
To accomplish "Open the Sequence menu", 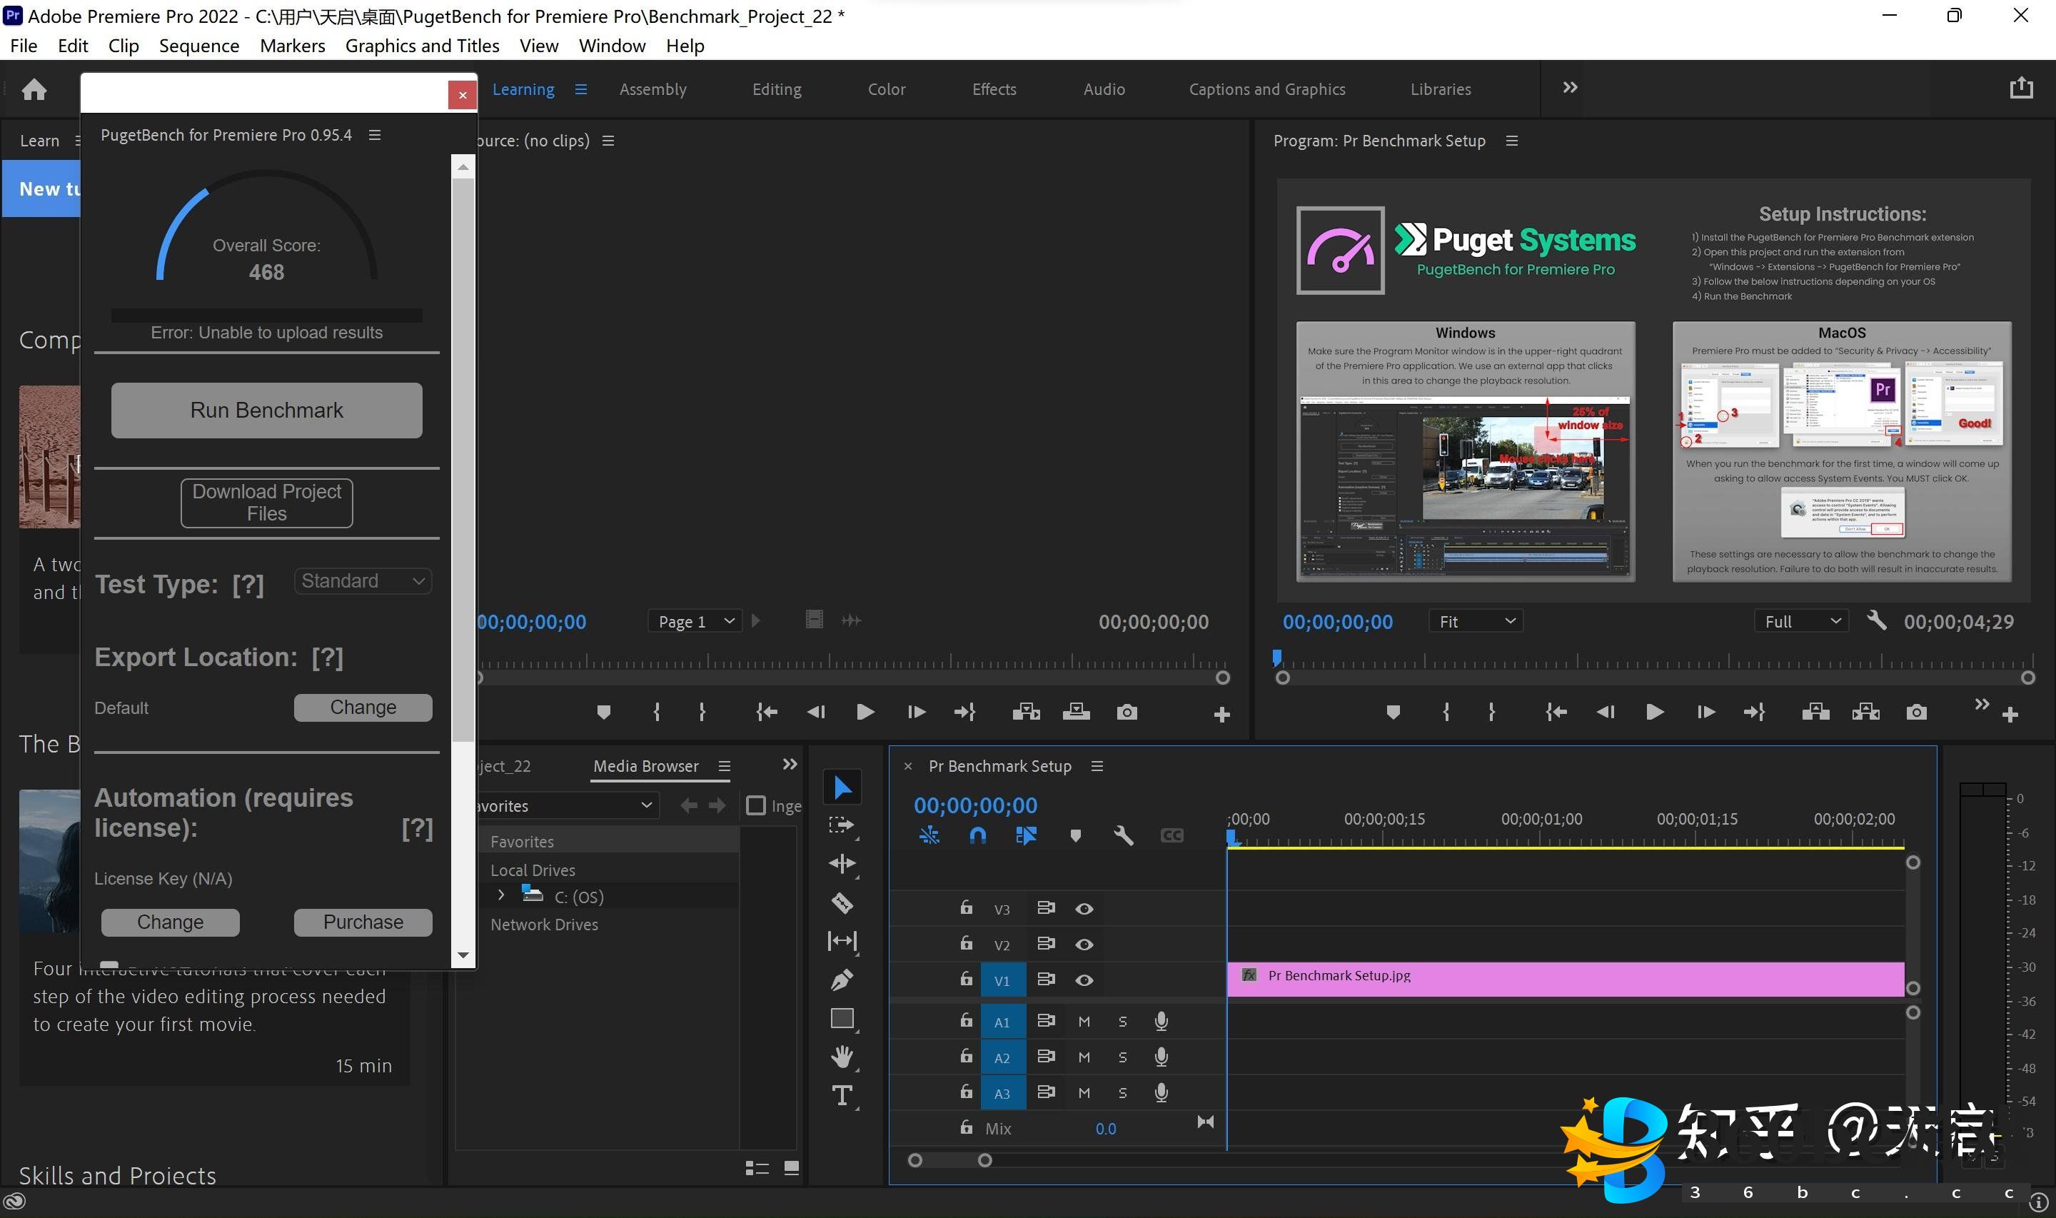I will pos(198,46).
